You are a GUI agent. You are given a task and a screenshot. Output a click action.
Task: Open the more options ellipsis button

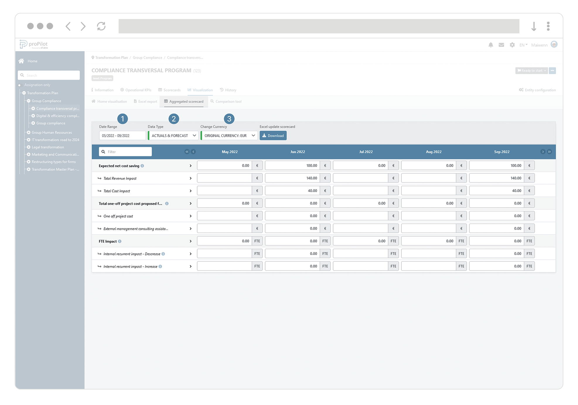552,71
